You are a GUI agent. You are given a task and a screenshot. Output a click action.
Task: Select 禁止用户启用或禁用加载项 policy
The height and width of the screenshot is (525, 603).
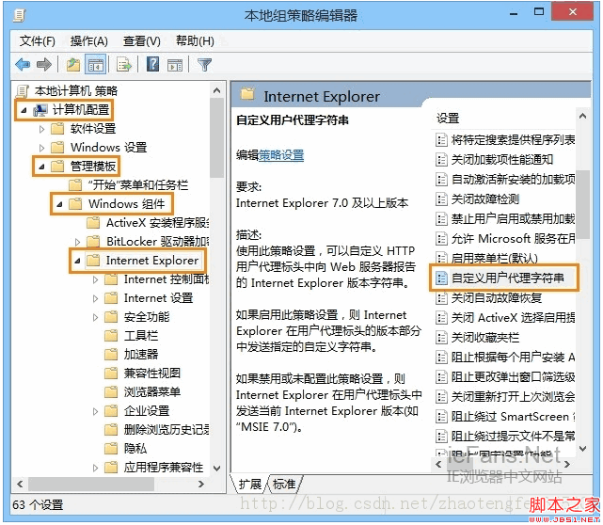(x=506, y=219)
